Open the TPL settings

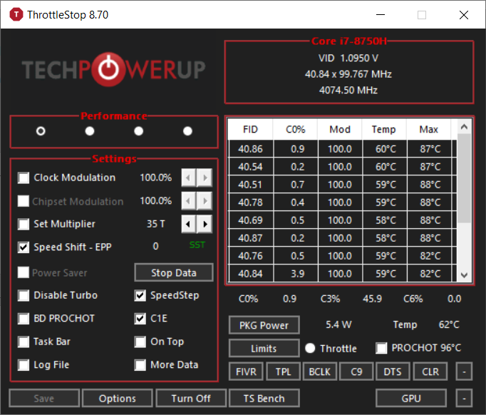click(284, 372)
